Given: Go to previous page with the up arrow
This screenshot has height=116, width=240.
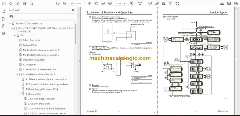Looking at the screenshot, I should pos(58,3).
